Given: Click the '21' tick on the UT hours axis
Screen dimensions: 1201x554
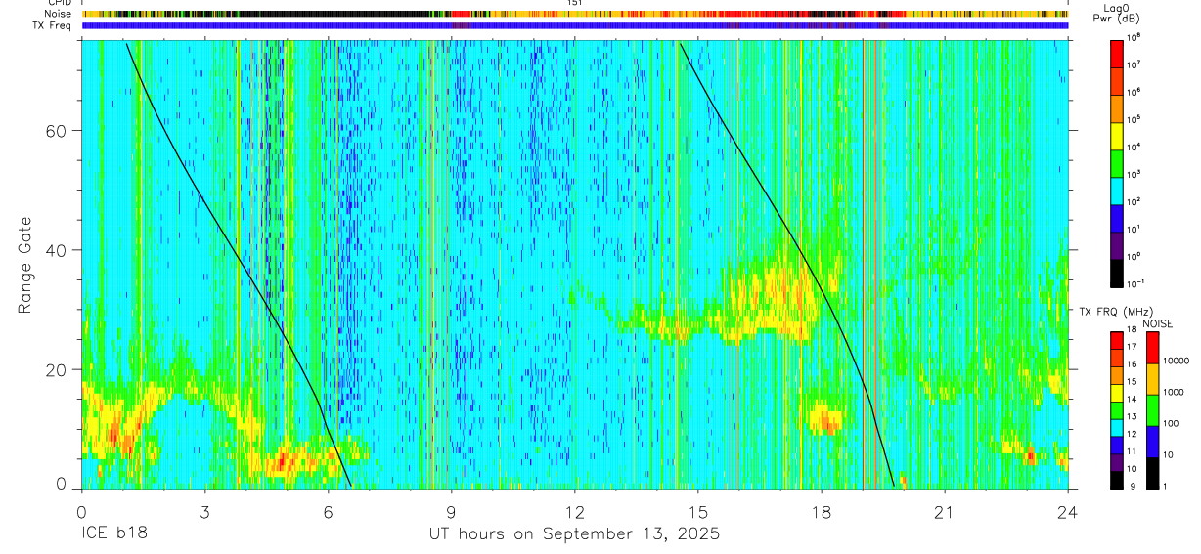Looking at the screenshot, I should [945, 512].
